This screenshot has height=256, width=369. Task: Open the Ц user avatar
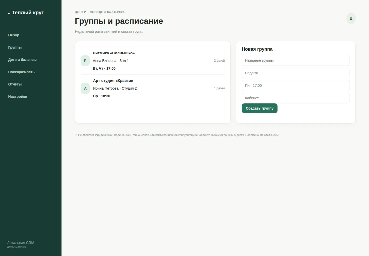351,18
